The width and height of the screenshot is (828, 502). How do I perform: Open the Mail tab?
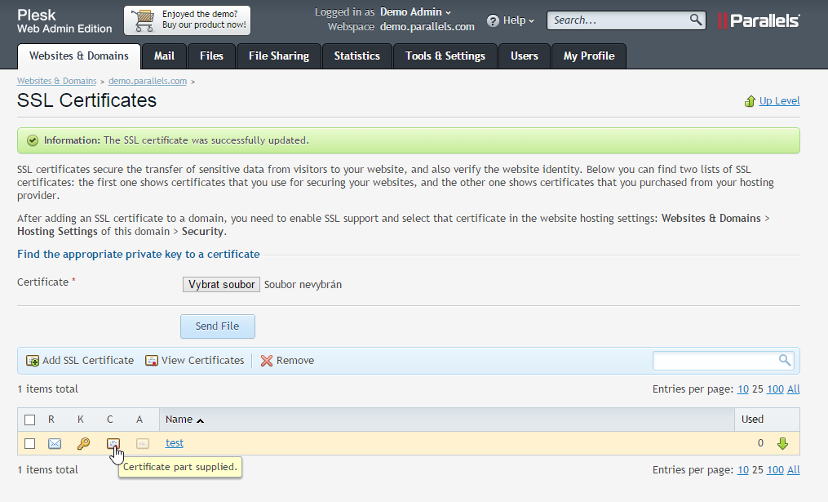[164, 56]
